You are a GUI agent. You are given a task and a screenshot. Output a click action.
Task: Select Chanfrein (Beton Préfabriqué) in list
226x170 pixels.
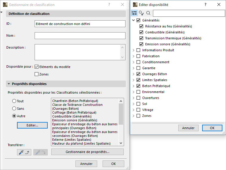pyautogui.click(x=75, y=101)
